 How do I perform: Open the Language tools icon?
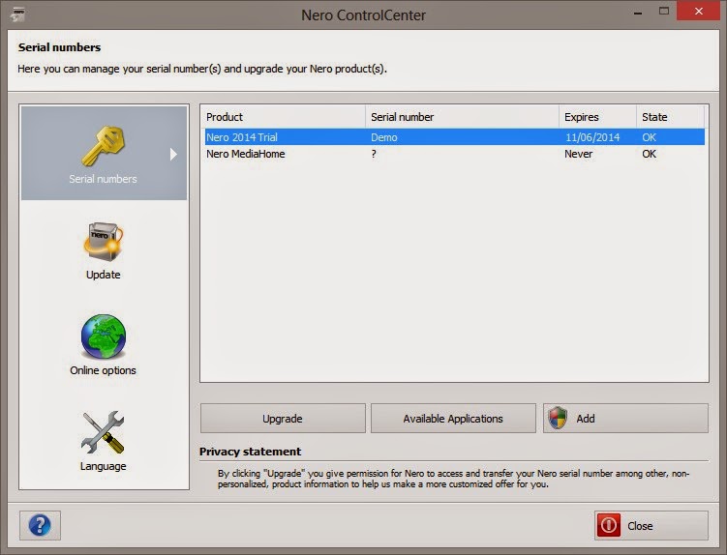pos(103,432)
